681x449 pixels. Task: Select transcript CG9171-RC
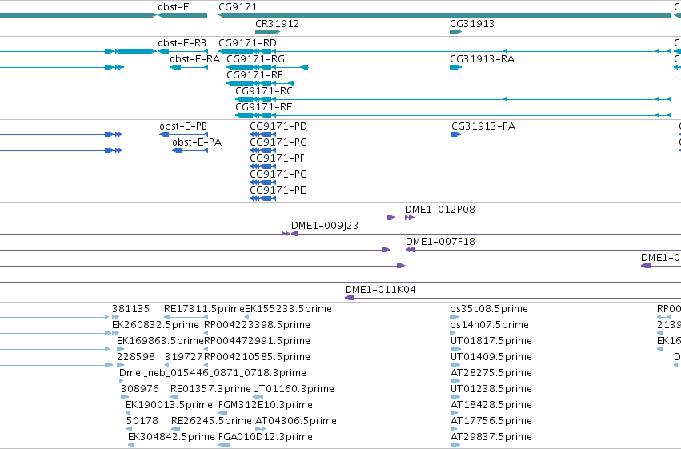[x=264, y=91]
